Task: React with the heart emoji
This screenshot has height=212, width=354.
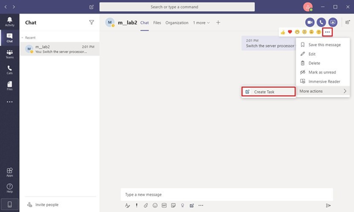Action: 290,32
